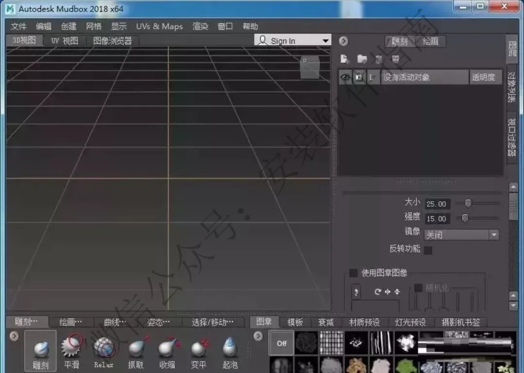Switch to the UV 视图 tab
Screen dimensions: 524x373
click(x=65, y=41)
